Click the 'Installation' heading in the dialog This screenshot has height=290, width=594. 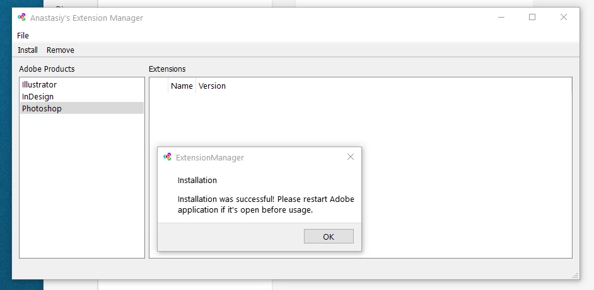tap(197, 181)
